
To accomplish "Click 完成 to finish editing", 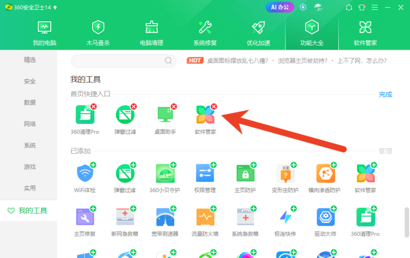I will (385, 95).
